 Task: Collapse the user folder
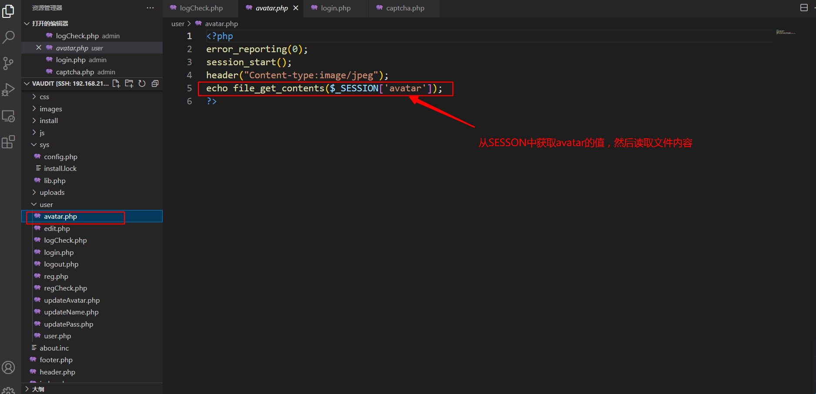point(92,204)
